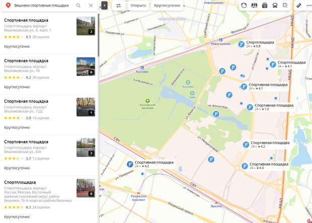Open the routes icon in map toolbar
The image size is (312, 223).
click(254, 6)
